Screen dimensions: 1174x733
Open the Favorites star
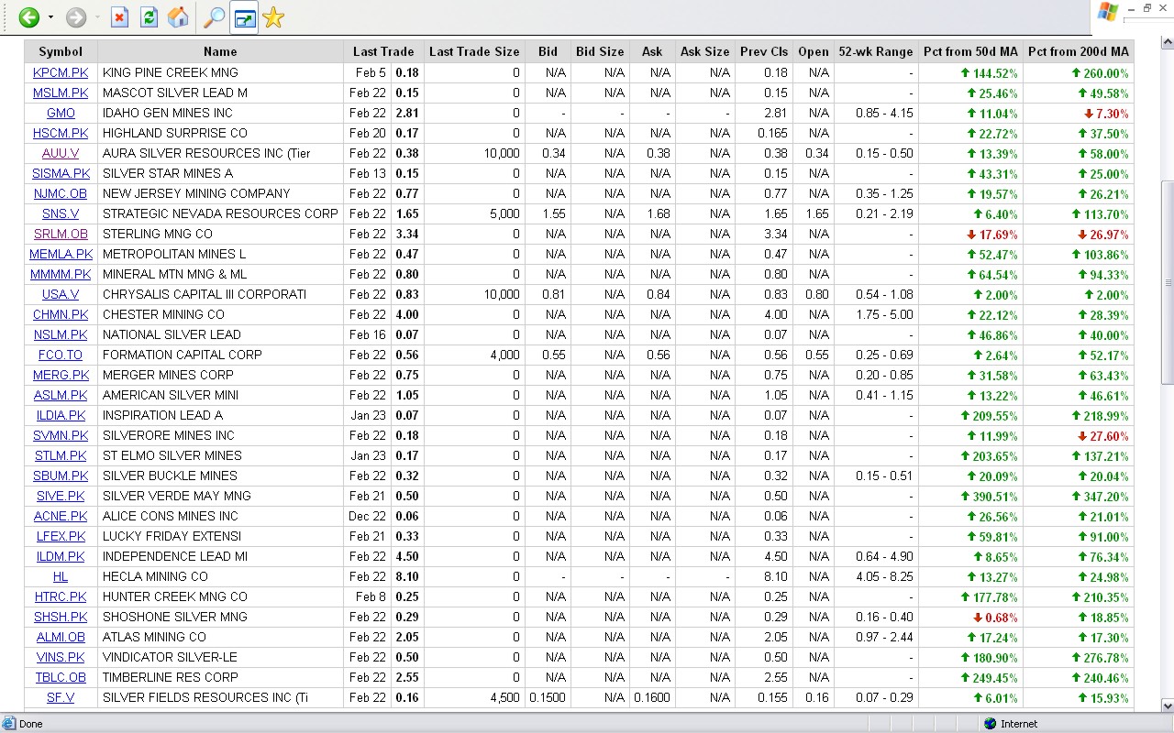(273, 17)
